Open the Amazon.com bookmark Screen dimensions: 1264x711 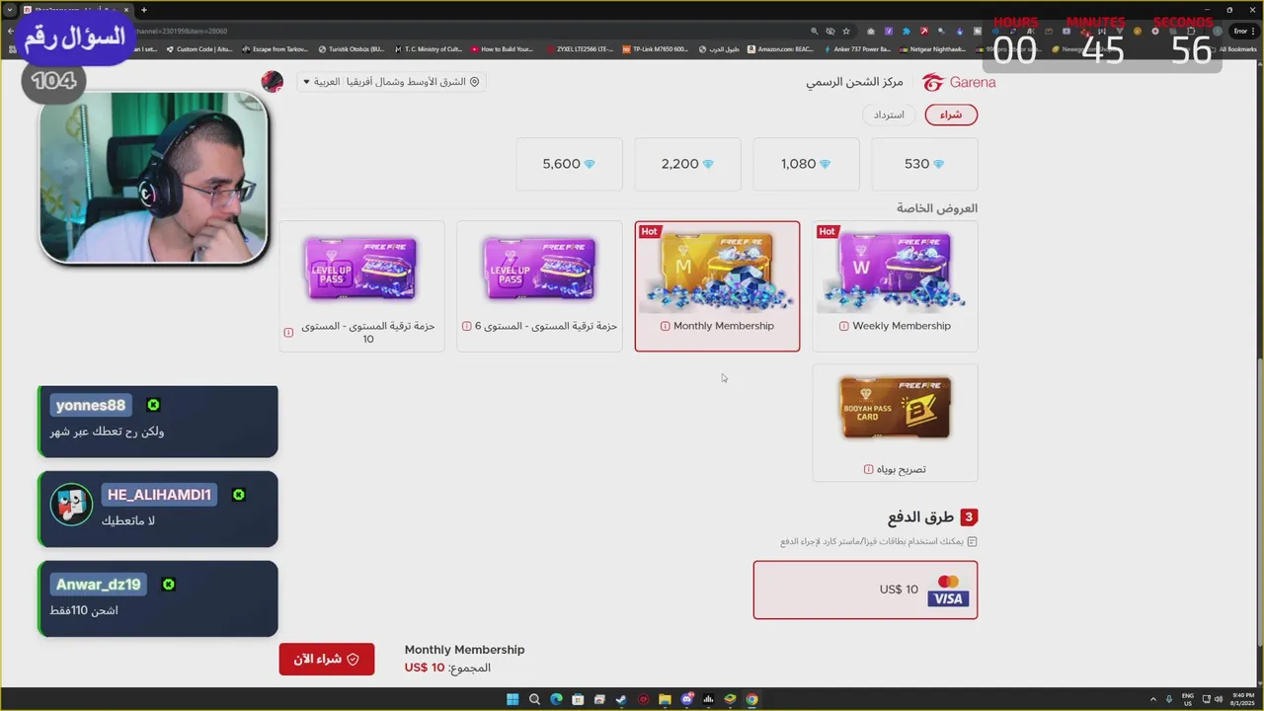pos(781,48)
